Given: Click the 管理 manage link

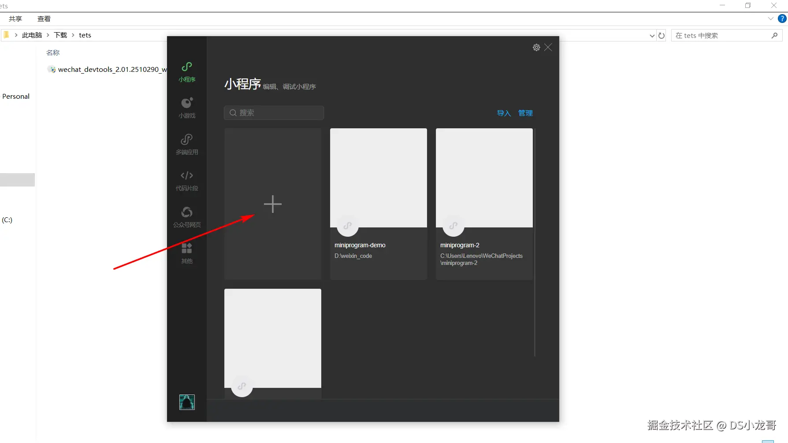Looking at the screenshot, I should pyautogui.click(x=525, y=113).
